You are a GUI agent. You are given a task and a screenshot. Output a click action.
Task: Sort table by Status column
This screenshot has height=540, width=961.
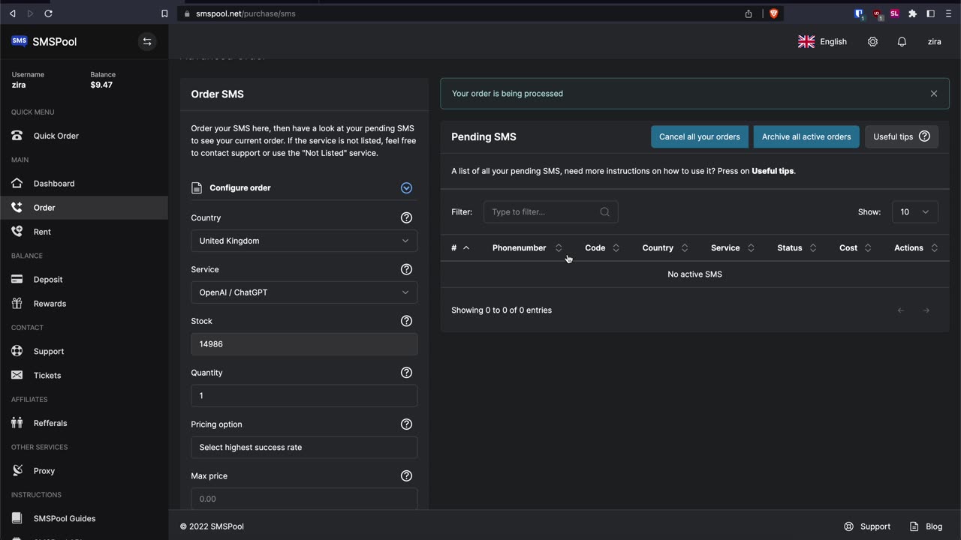(797, 248)
